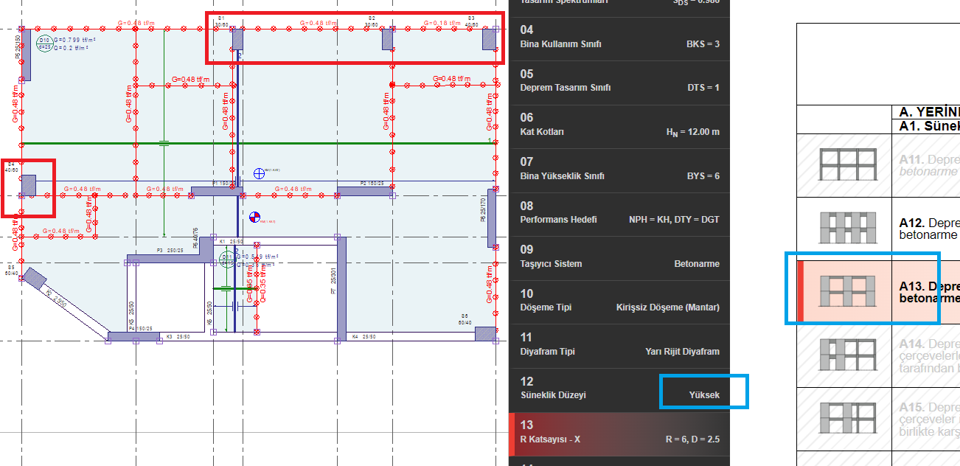Viewport: 960px width, 466px height.
Task: Click beam label 'K3 25/50'
Action: (x=179, y=337)
